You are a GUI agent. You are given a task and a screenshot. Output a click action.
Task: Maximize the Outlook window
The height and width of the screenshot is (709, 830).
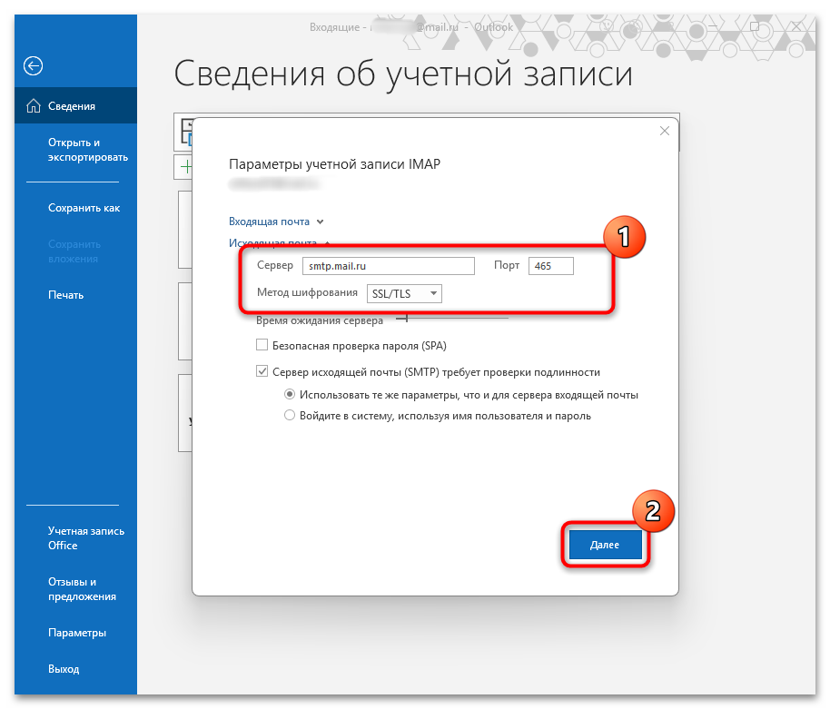(x=755, y=26)
